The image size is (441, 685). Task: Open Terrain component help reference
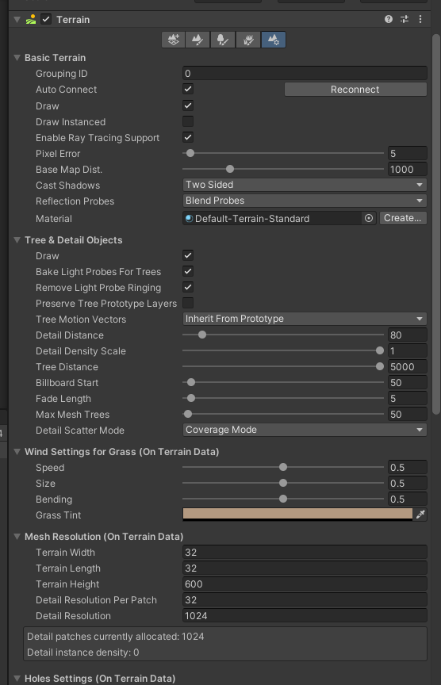388,19
